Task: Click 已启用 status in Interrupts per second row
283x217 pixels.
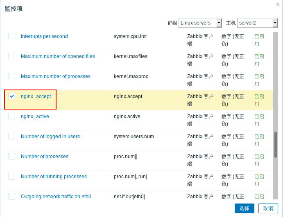Action: tap(259, 40)
